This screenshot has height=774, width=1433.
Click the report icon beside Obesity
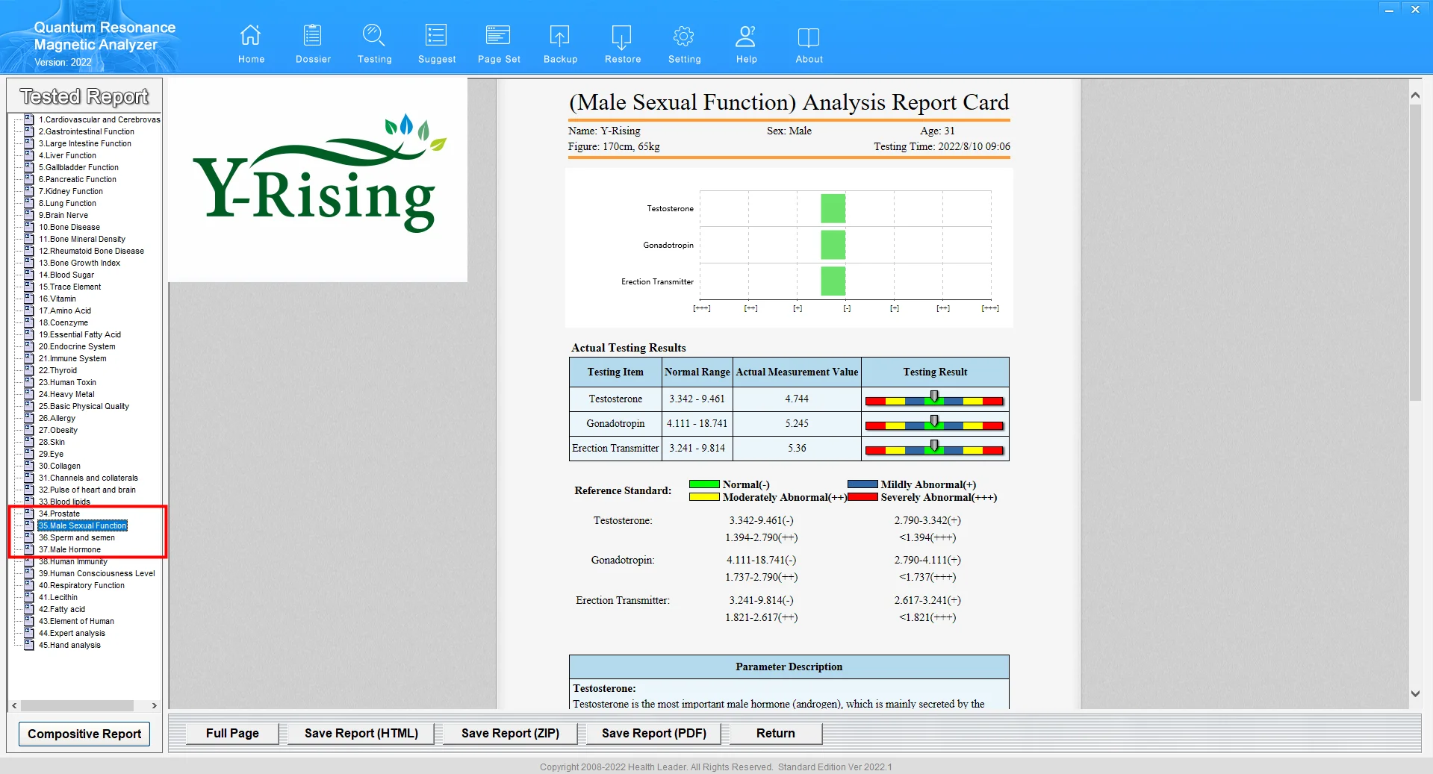click(x=29, y=430)
